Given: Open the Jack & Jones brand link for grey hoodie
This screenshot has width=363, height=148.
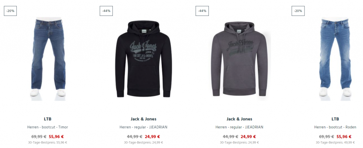Looking at the screenshot, I should (239, 119).
